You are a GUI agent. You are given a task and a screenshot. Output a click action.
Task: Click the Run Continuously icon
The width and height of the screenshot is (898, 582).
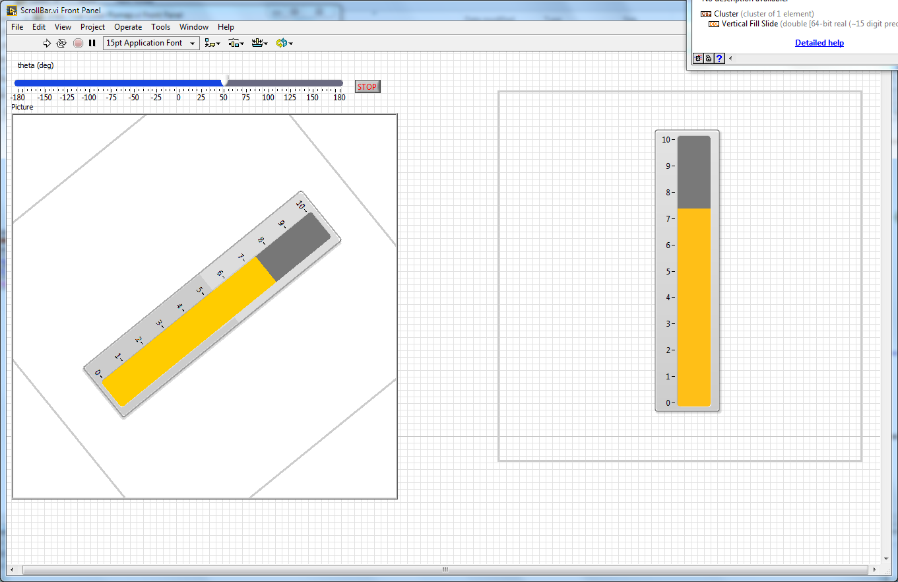pyautogui.click(x=61, y=43)
